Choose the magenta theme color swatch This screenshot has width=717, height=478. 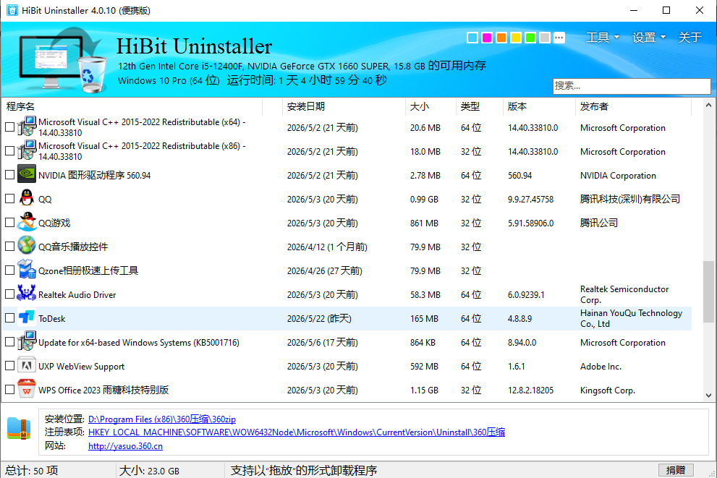(487, 38)
